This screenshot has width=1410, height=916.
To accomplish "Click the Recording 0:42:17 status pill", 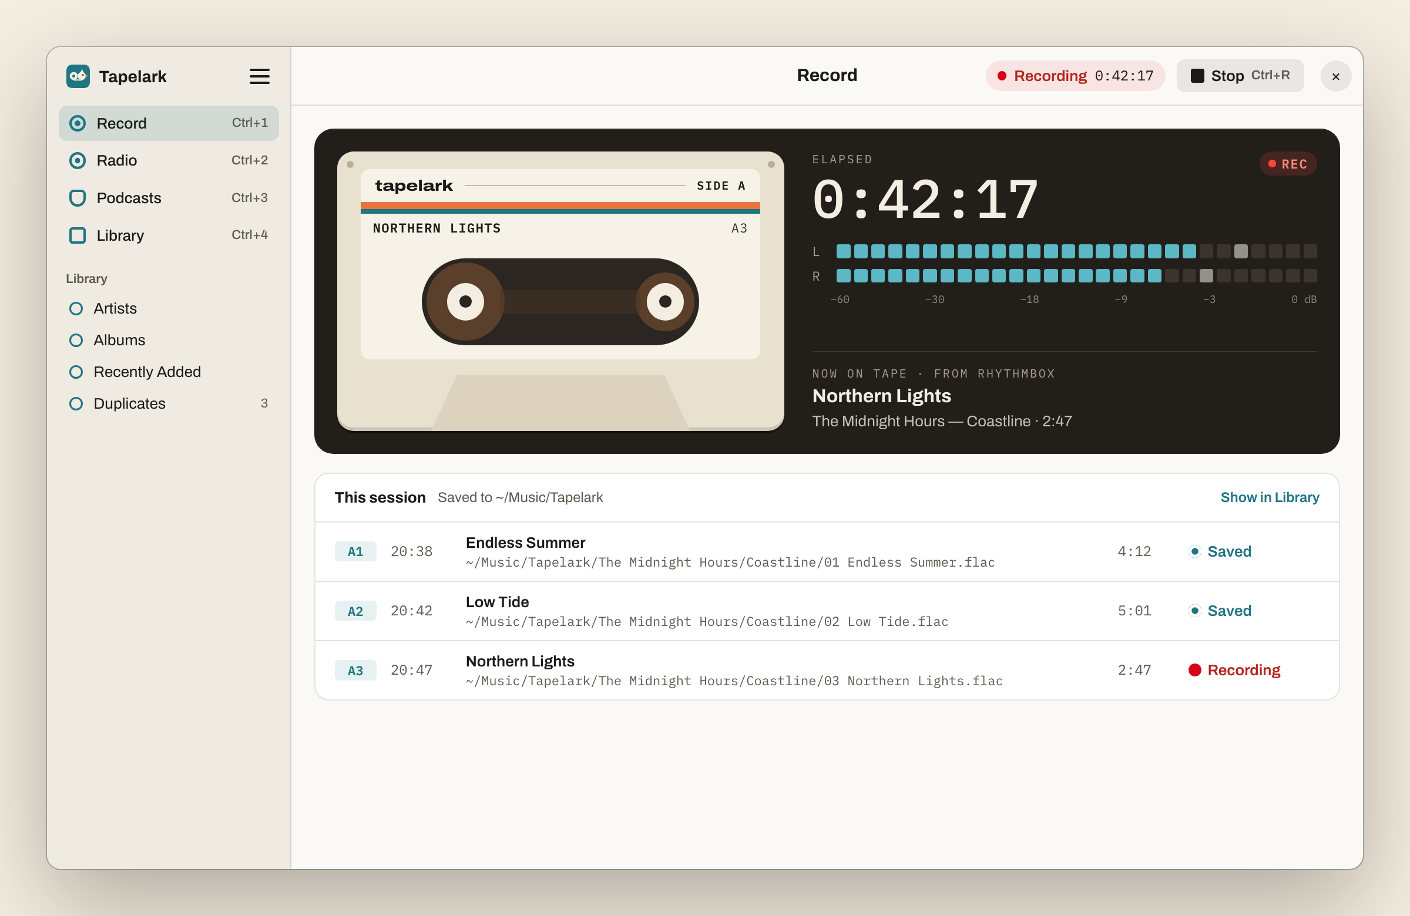I will [x=1075, y=76].
